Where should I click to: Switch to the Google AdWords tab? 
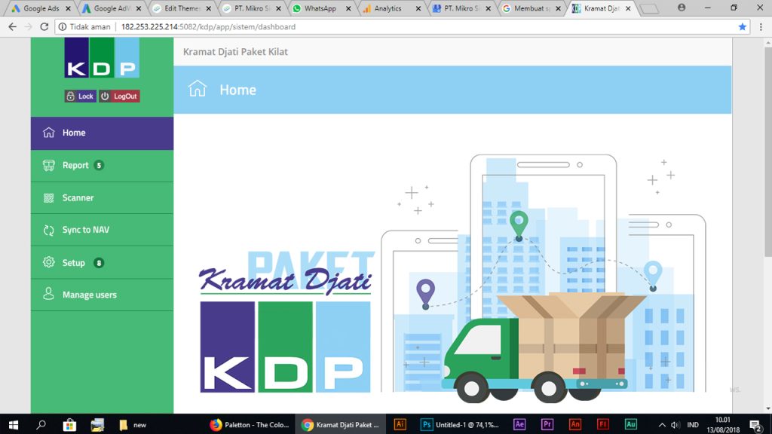pos(112,8)
